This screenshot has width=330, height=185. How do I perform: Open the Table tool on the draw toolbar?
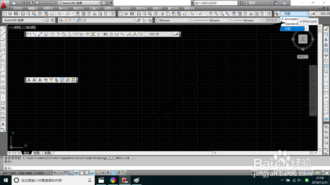(x=3, y=119)
